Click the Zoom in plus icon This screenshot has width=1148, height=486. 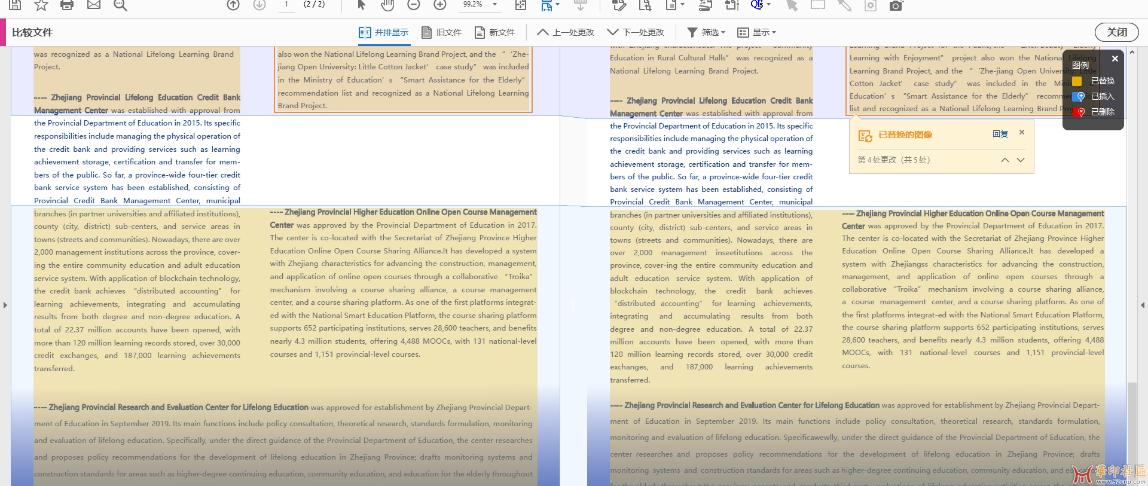(440, 5)
